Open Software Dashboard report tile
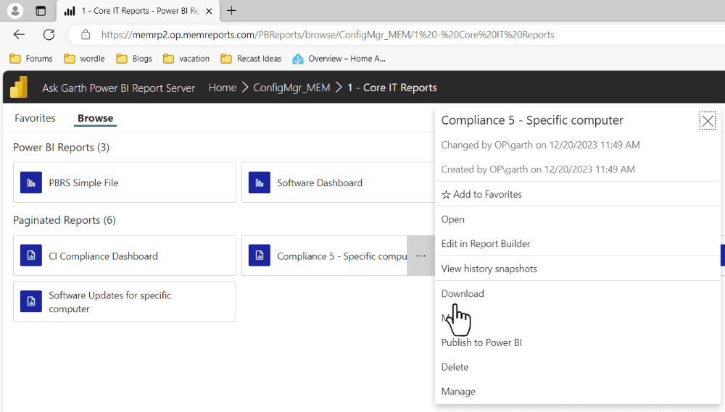 click(338, 182)
